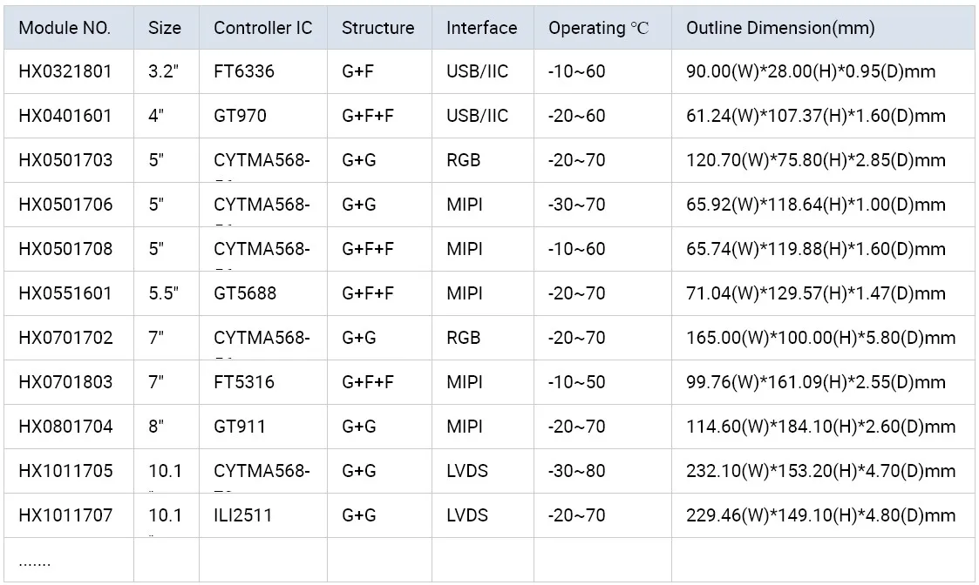Click the Size column header
The image size is (979, 585).
(x=165, y=28)
